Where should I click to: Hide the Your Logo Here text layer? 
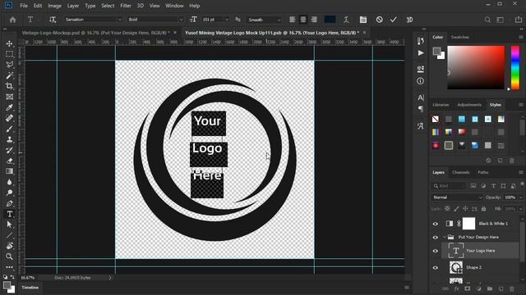point(436,251)
